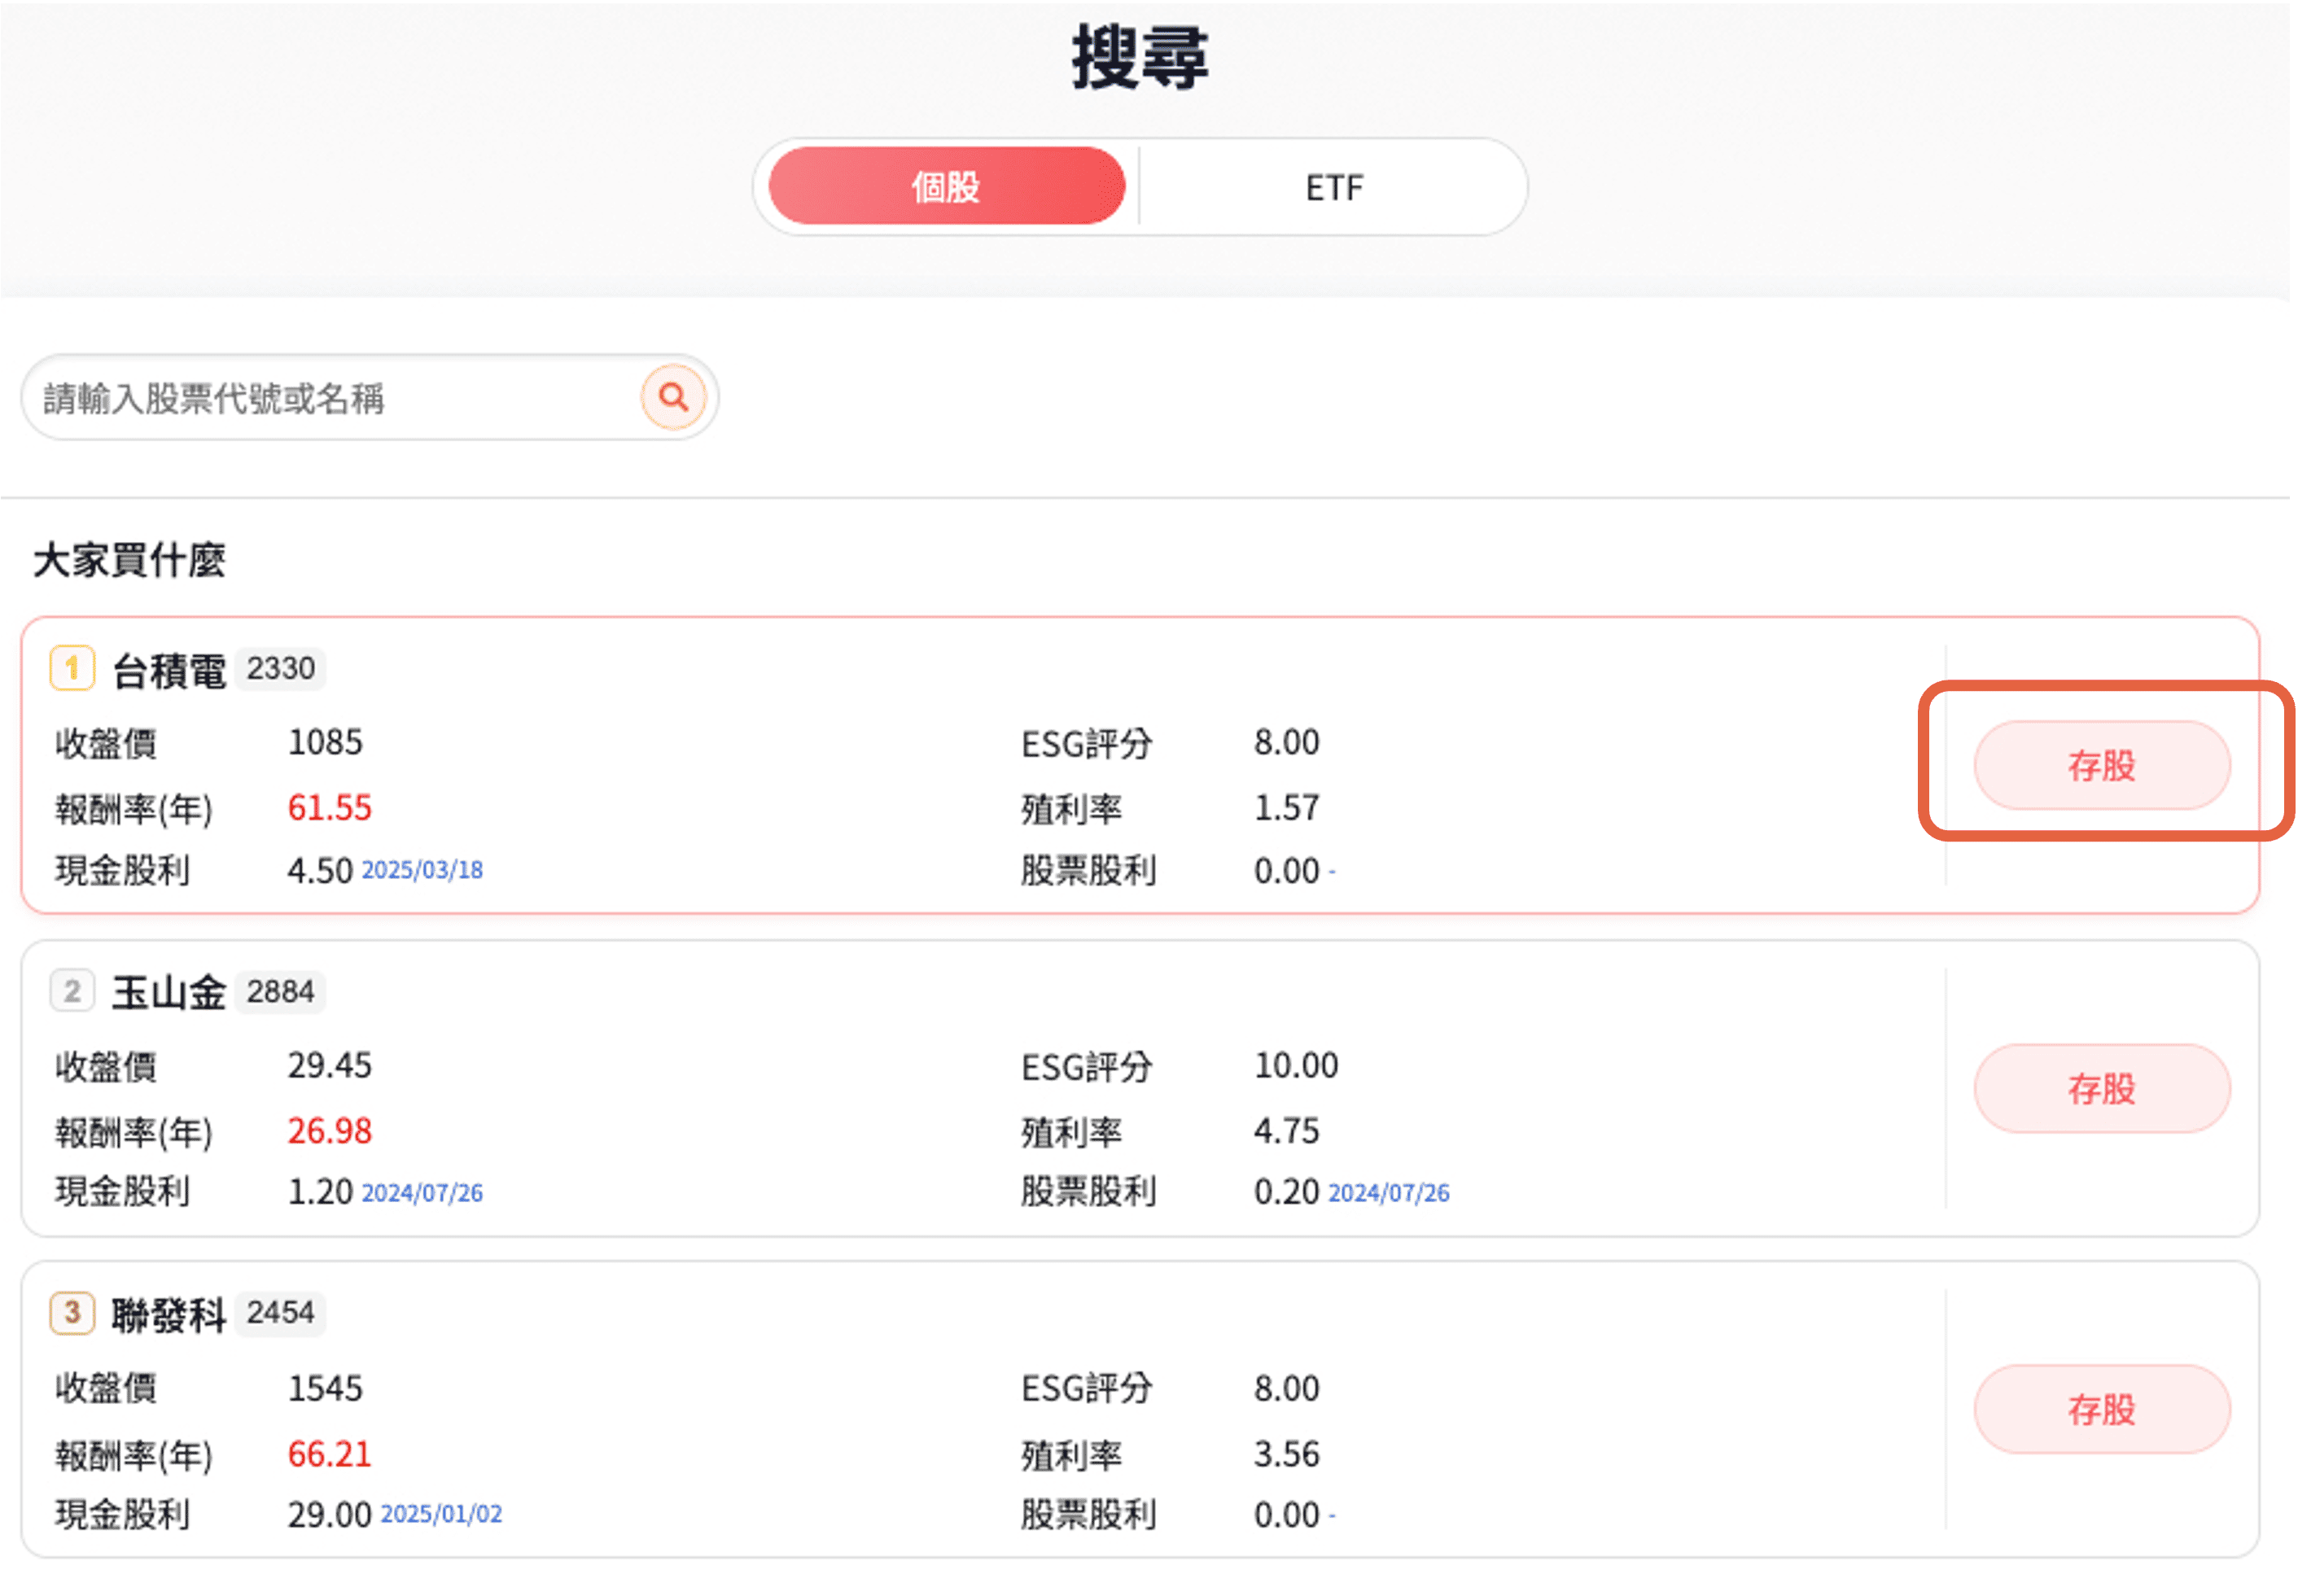Click closing price 29.45
Image resolution: width=2298 pixels, height=1596 pixels.
tap(330, 1065)
